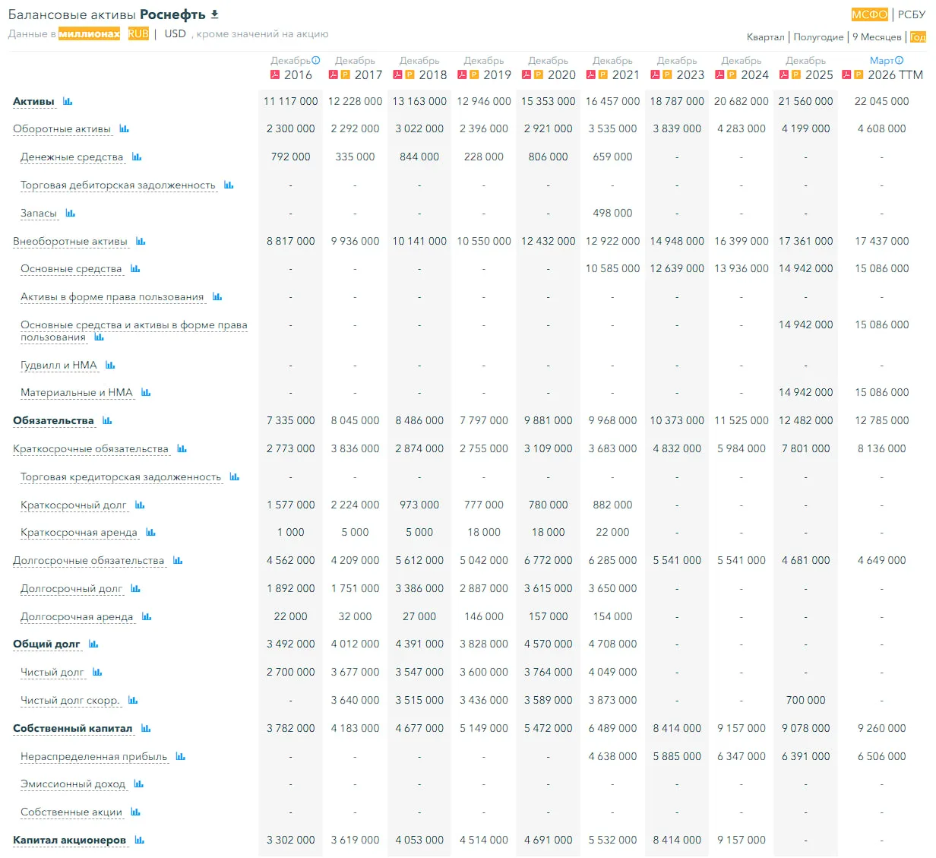The height and width of the screenshot is (858, 936).
Task: Set currency to USD
Action: coord(175,33)
